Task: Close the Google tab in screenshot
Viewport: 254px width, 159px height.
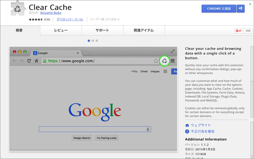Action: coord(78,53)
